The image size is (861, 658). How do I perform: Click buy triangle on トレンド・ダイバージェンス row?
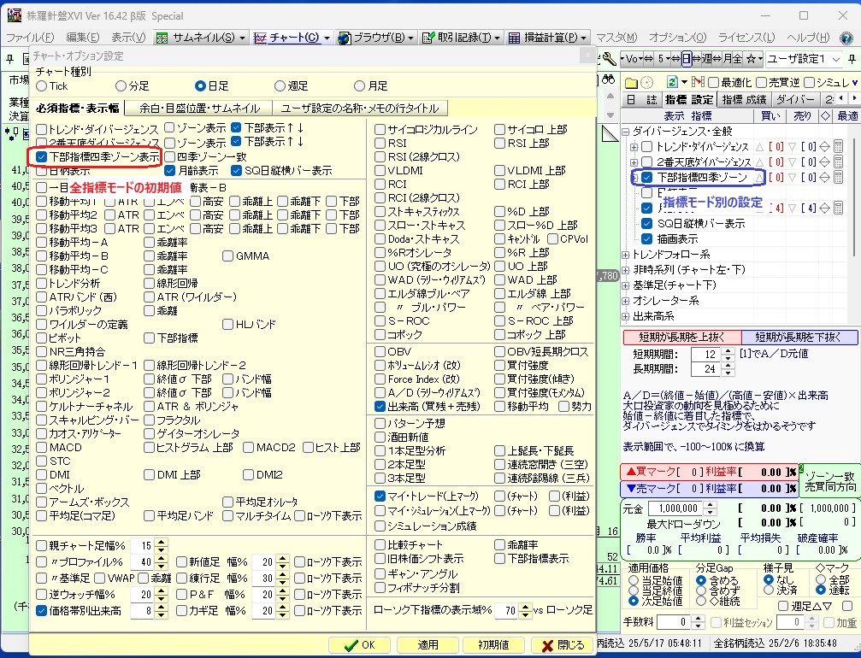click(759, 146)
